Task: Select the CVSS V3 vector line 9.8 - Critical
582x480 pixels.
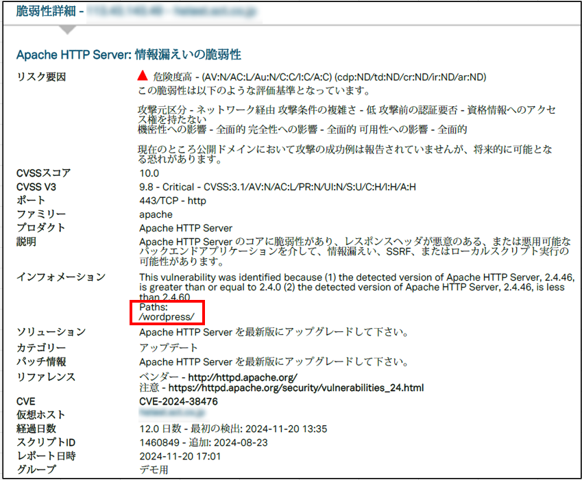Action: tap(278, 187)
